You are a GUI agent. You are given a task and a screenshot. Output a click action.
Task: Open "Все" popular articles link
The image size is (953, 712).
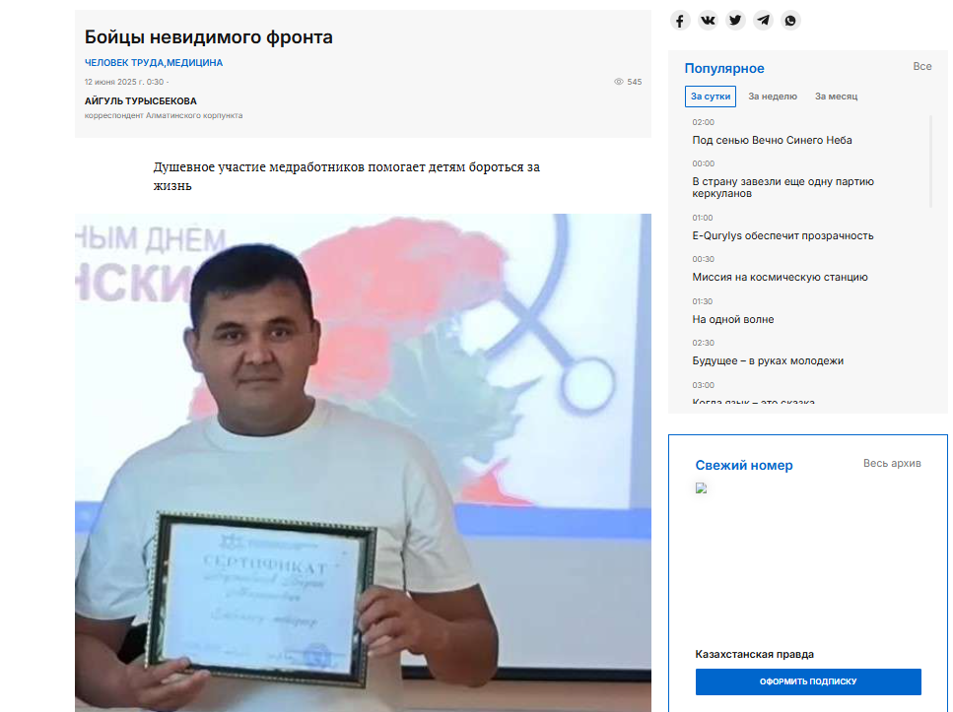(921, 67)
